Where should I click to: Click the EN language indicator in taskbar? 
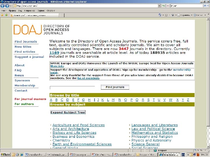[x=183, y=155]
